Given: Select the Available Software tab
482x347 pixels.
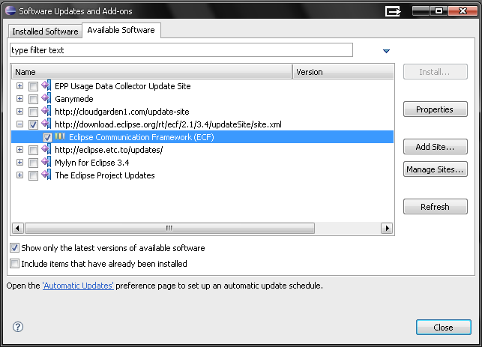Looking at the screenshot, I should (x=121, y=30).
